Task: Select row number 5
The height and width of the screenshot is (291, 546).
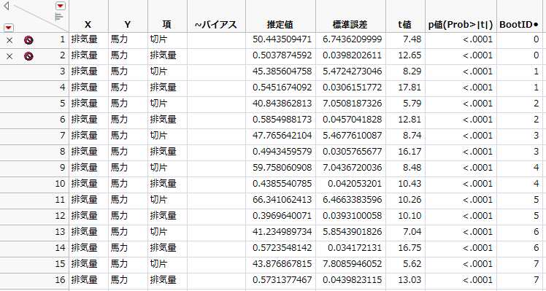Action: click(62, 104)
